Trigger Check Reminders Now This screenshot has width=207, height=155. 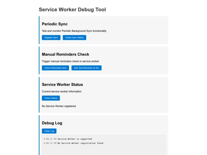pyautogui.click(x=56, y=68)
